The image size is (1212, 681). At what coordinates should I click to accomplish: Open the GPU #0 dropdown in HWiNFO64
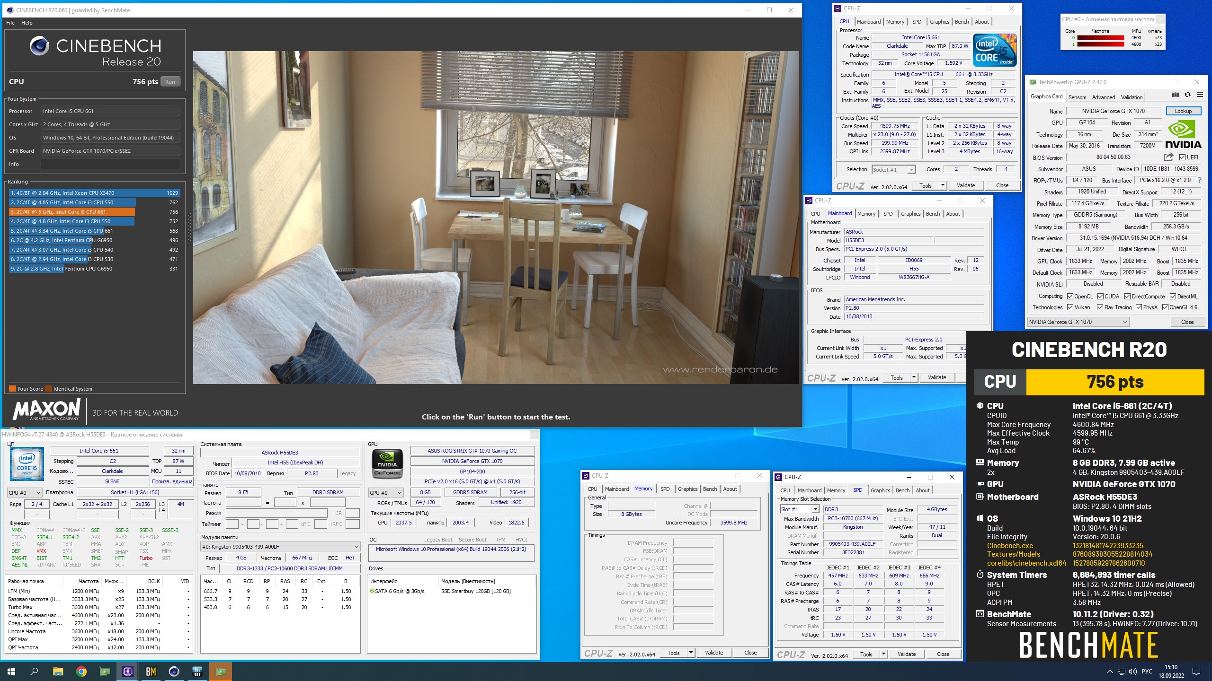(x=386, y=493)
